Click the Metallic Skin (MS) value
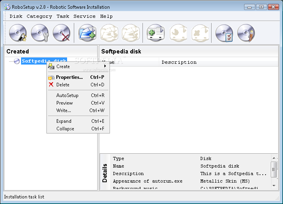The image size is (283, 204). tap(225, 181)
